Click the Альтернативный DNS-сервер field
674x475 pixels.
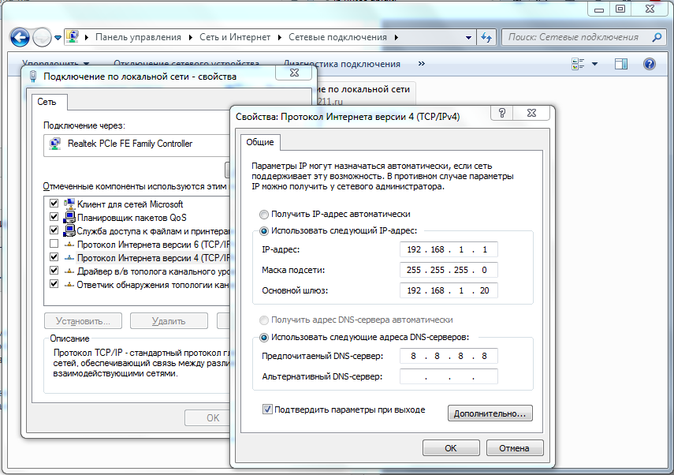449,376
